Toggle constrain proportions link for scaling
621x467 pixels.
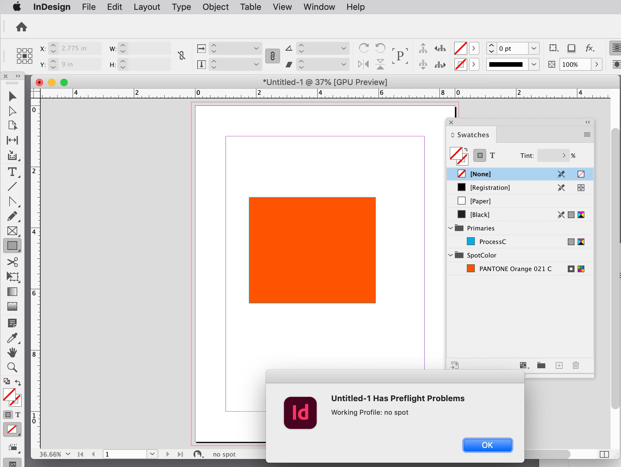click(272, 56)
